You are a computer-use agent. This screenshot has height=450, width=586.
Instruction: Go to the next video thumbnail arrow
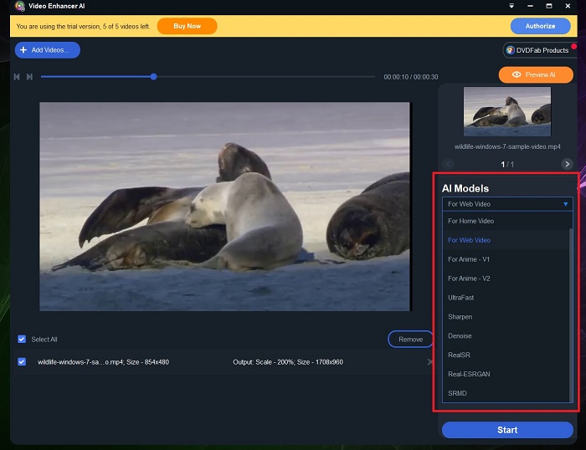coord(567,164)
